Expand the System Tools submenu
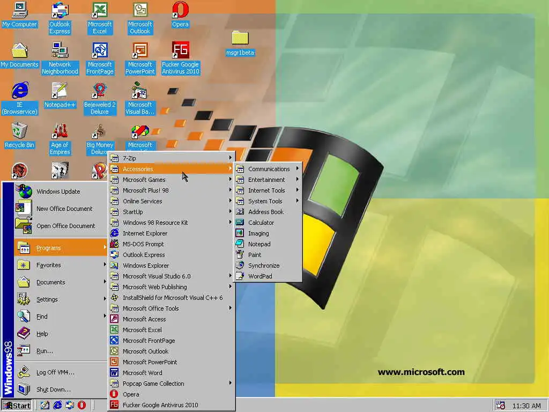 [268, 201]
